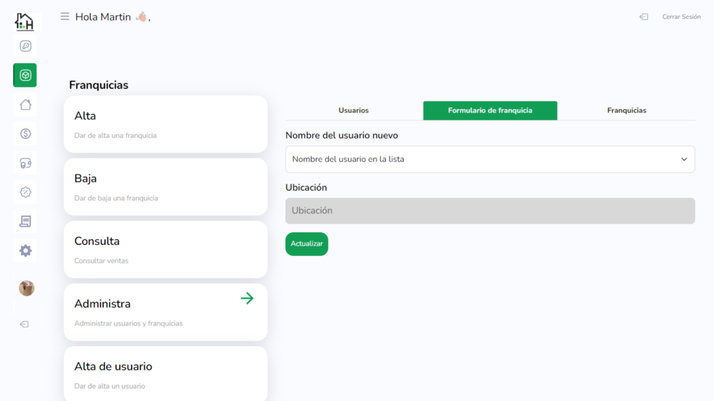This screenshot has height=401, width=714.
Task: Open settings via the gear icon
Action: (x=26, y=251)
